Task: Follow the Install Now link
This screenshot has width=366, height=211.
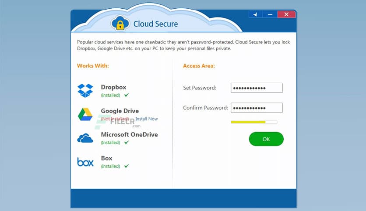Action: click(147, 119)
